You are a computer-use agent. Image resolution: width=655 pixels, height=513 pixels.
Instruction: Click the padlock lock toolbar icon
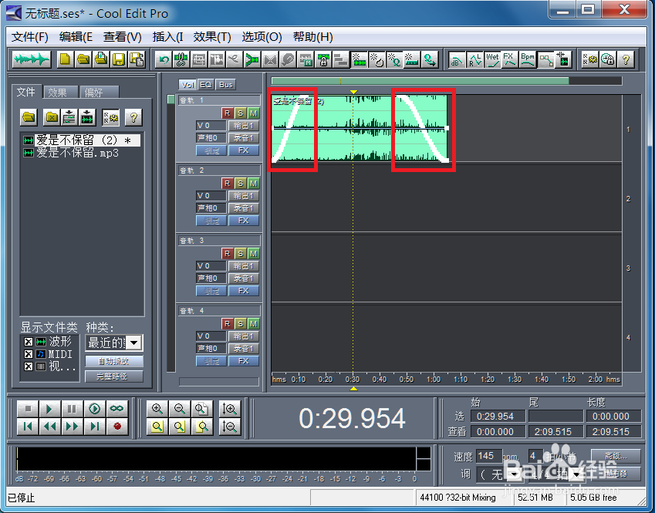pos(323,59)
